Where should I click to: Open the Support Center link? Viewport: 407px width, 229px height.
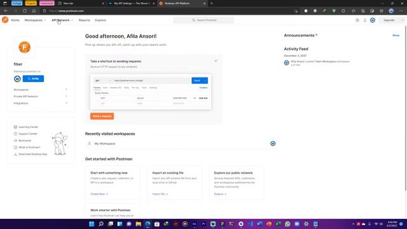pos(28,134)
